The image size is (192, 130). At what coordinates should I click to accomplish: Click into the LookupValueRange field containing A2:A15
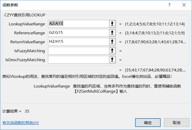pos(78,24)
